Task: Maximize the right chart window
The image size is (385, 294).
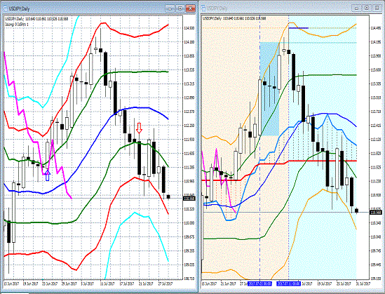Action: coord(367,8)
